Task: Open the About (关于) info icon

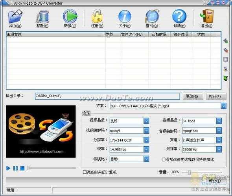Action: click(125, 16)
